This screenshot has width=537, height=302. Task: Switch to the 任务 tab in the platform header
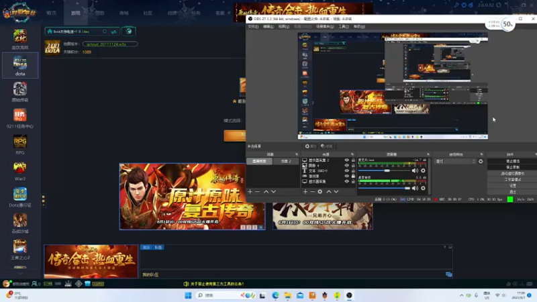(x=196, y=13)
